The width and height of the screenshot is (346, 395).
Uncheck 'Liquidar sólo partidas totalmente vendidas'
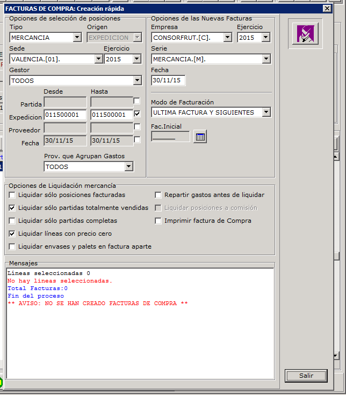point(12,208)
